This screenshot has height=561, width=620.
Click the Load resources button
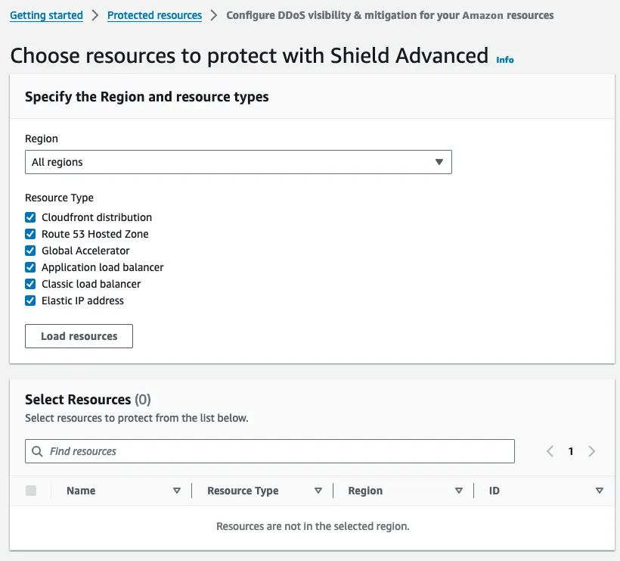[79, 336]
